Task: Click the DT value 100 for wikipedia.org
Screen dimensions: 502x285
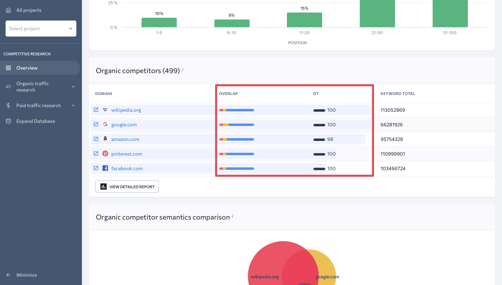Action: click(x=332, y=110)
